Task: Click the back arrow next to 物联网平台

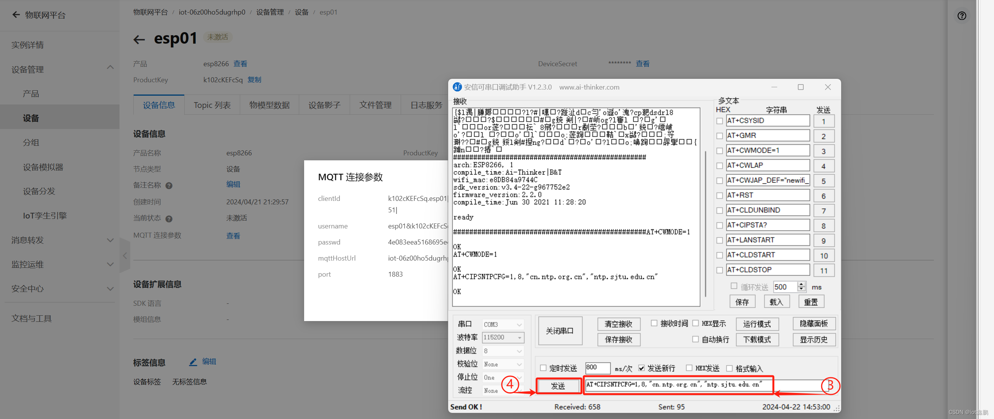Action: coord(16,15)
